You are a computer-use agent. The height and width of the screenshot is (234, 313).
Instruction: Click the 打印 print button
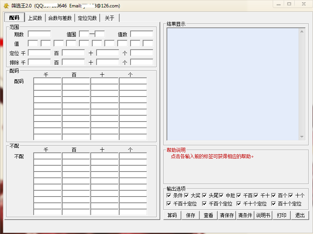[281, 215]
